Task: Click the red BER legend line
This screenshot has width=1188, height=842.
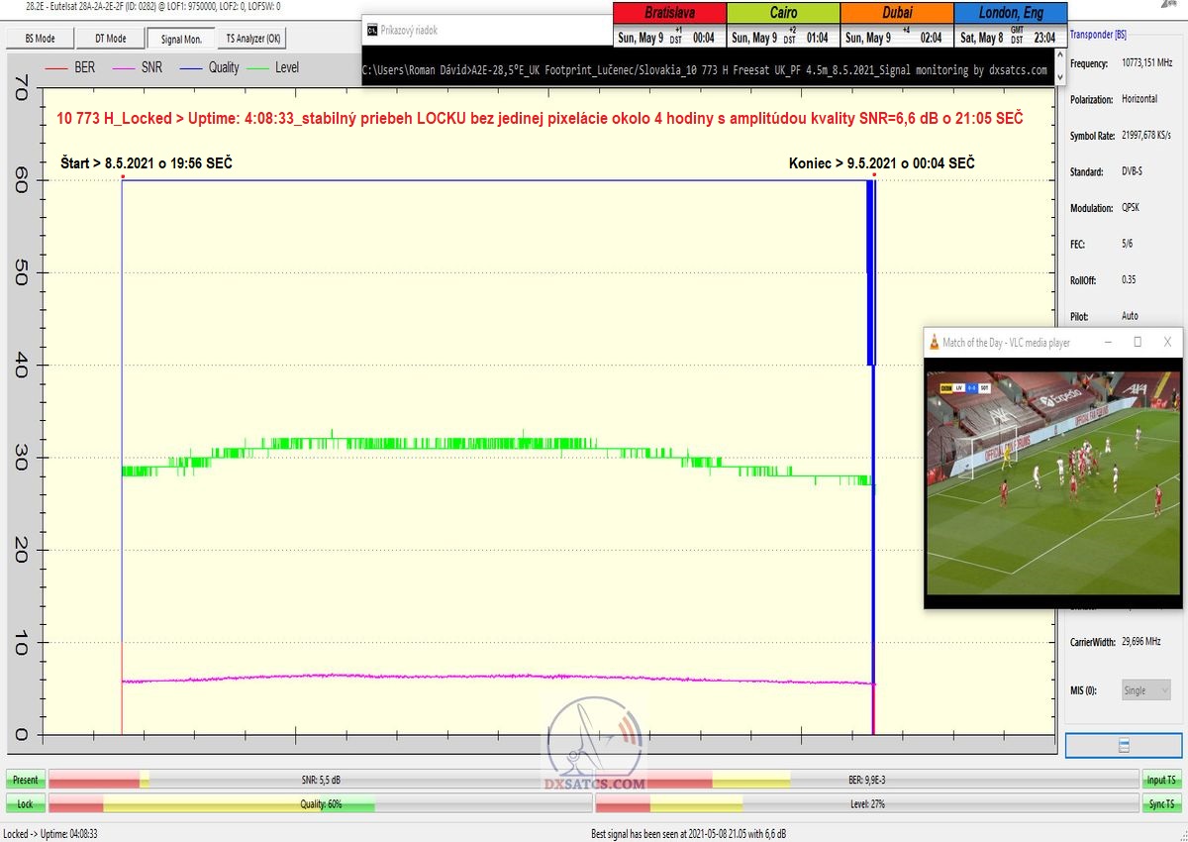Action: [x=57, y=68]
